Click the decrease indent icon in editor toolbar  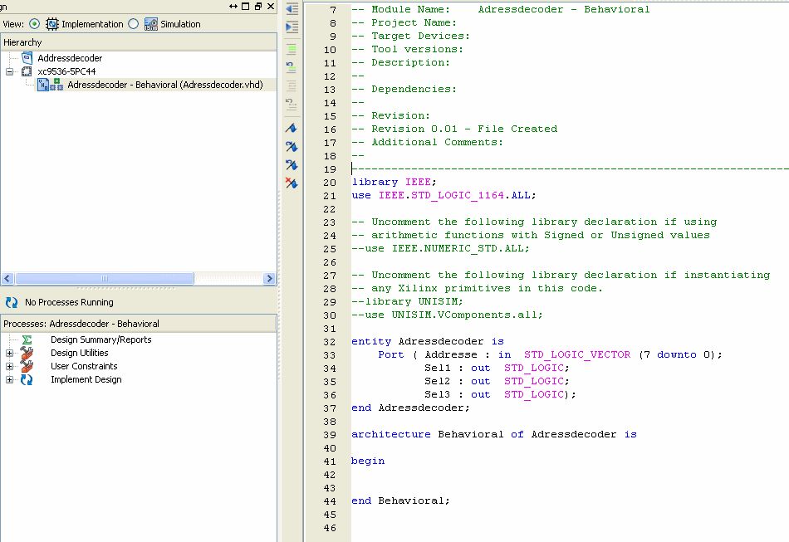pos(292,9)
